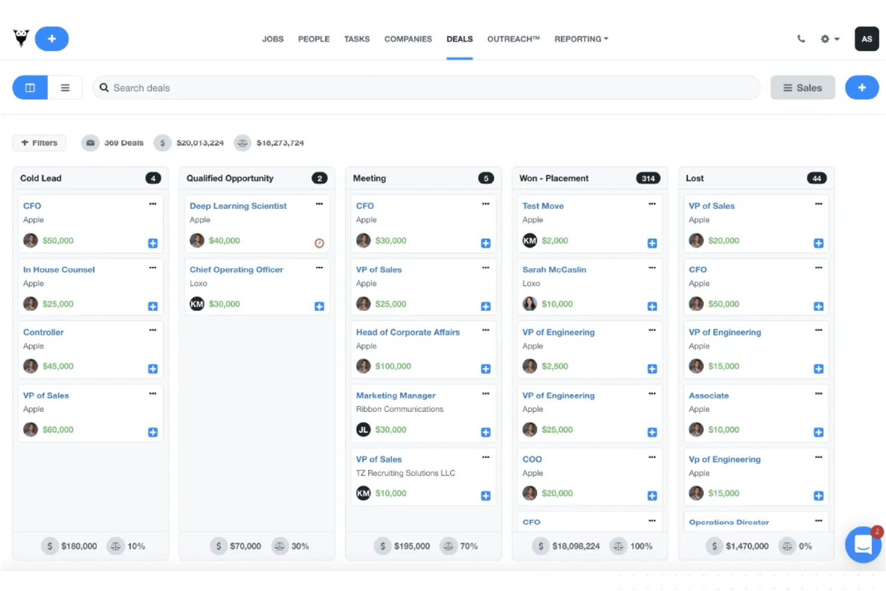886x591 pixels.
Task: Click the Won - Placement column header
Action: click(590, 178)
